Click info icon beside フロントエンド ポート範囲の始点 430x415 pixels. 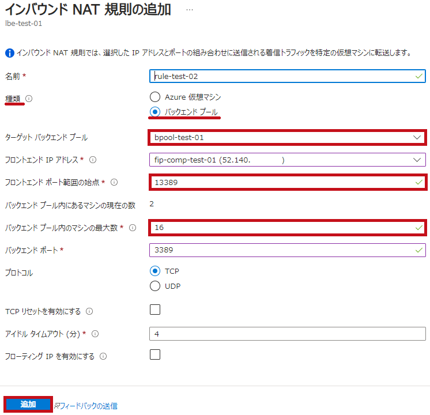114,182
